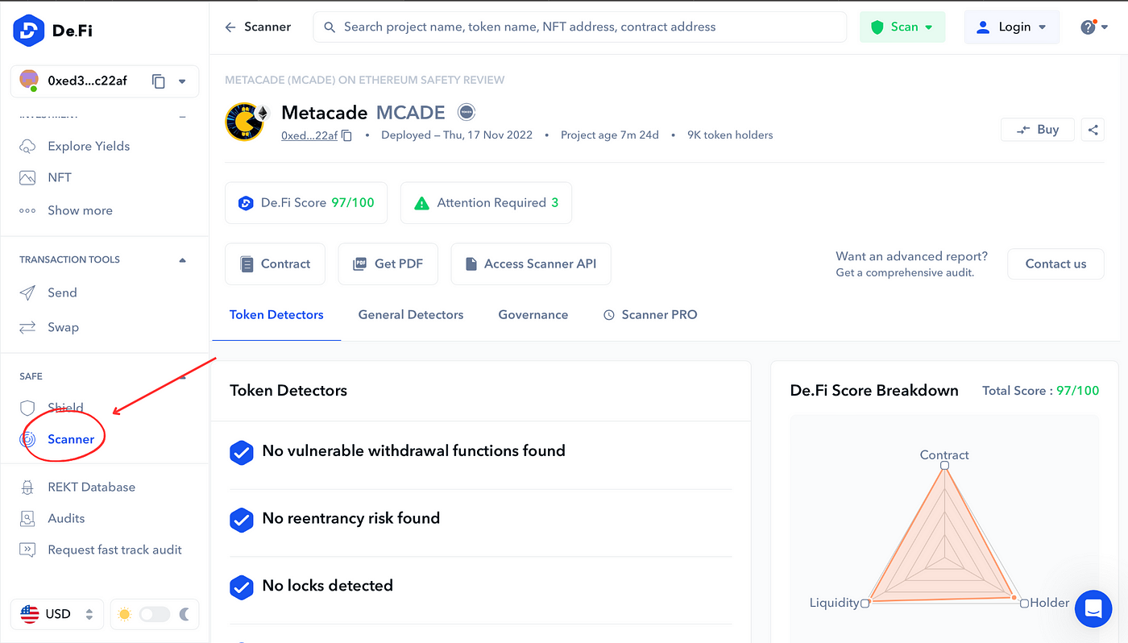The height and width of the screenshot is (643, 1128).
Task: Copy the wallet address in sidebar
Action: pyautogui.click(x=159, y=81)
